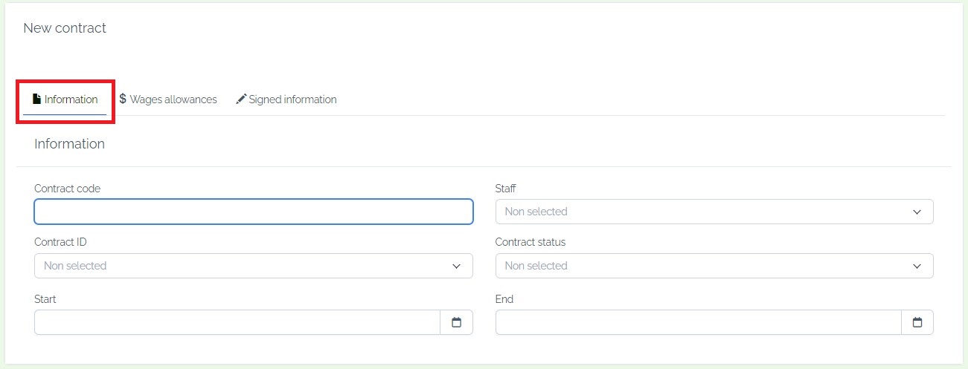Screen dimensions: 968x369
Task: Click the document icon on Information tab
Action: tap(36, 99)
